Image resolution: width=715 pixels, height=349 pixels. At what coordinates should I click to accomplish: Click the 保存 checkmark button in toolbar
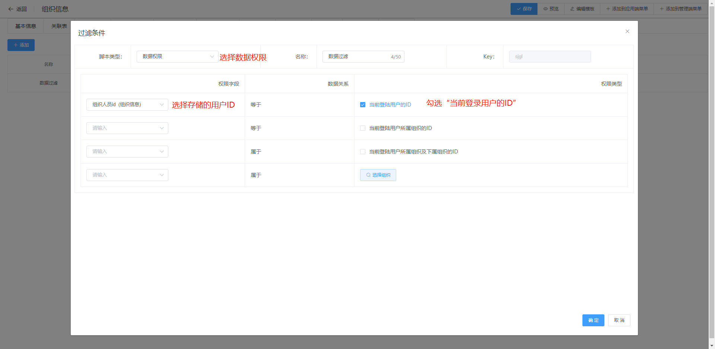tap(524, 9)
